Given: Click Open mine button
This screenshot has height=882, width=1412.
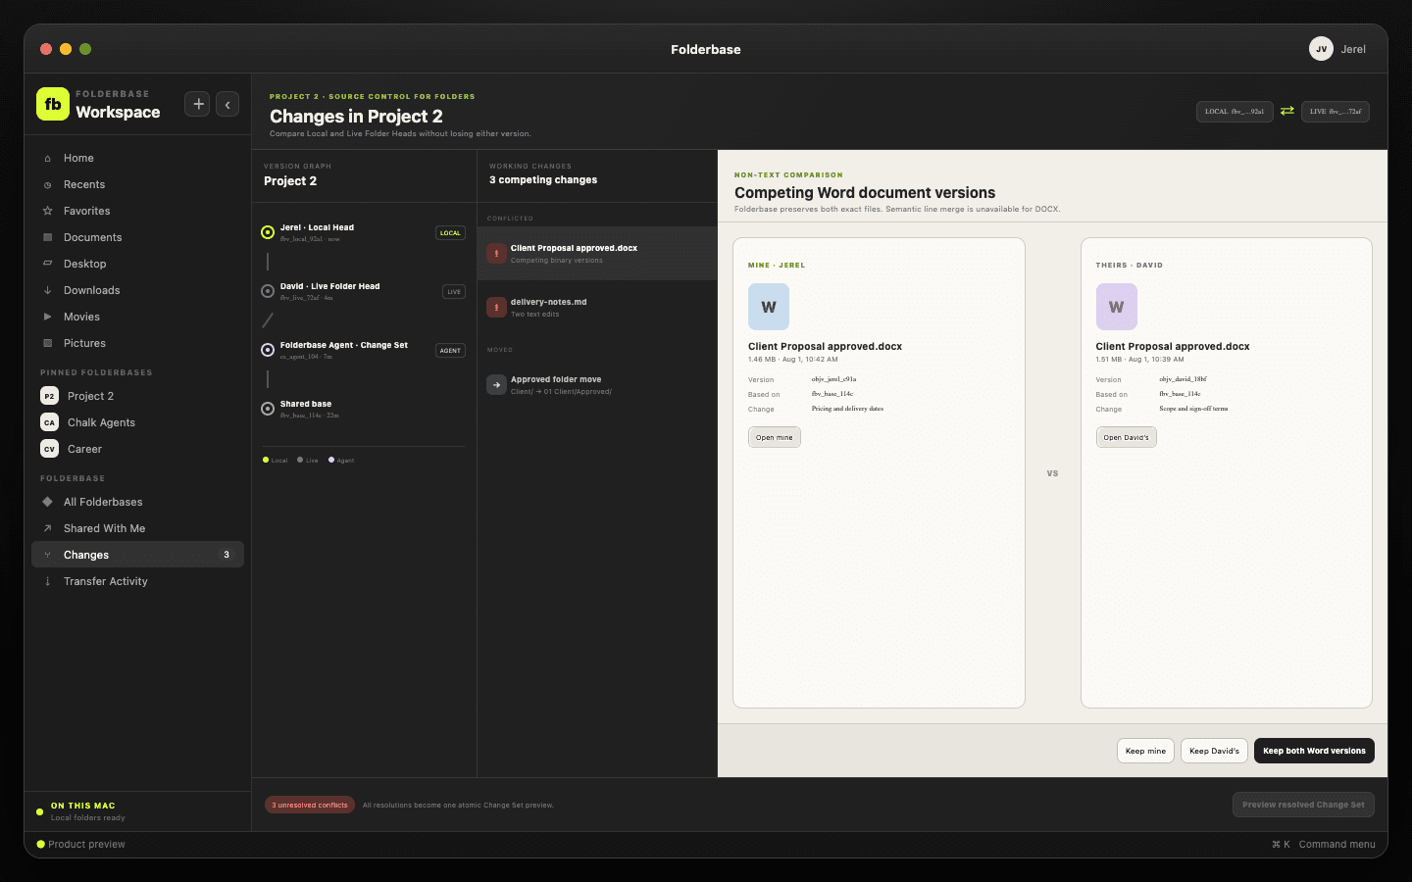Looking at the screenshot, I should (775, 437).
